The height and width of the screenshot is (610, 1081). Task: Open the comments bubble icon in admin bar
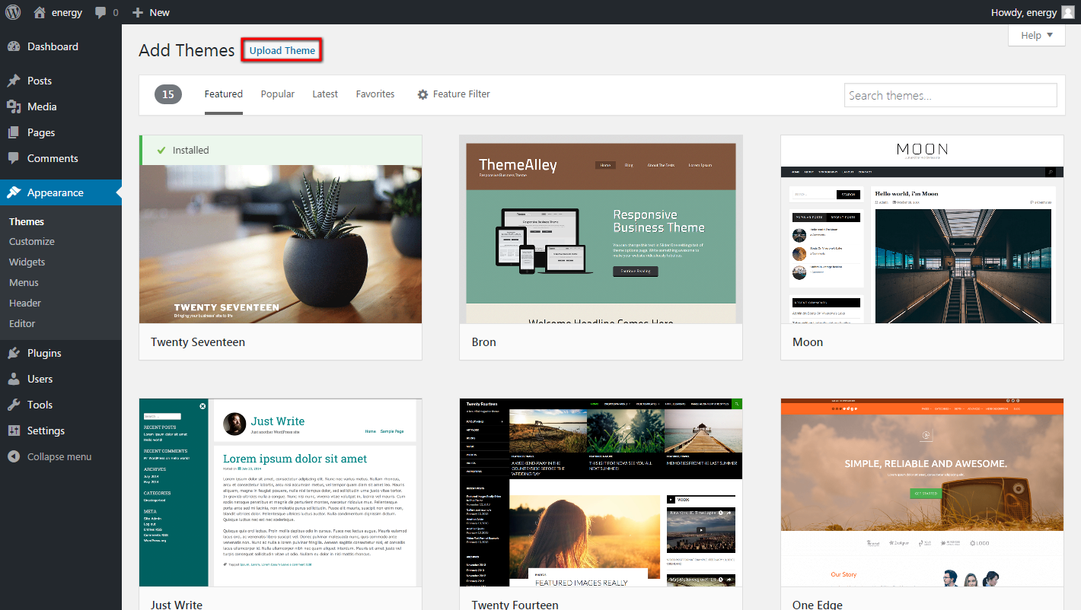click(x=101, y=13)
